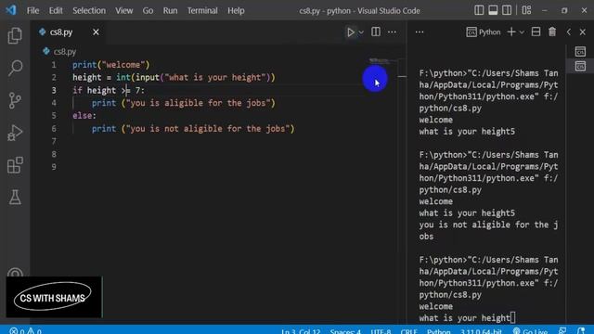Close the terminal panel

tap(583, 32)
